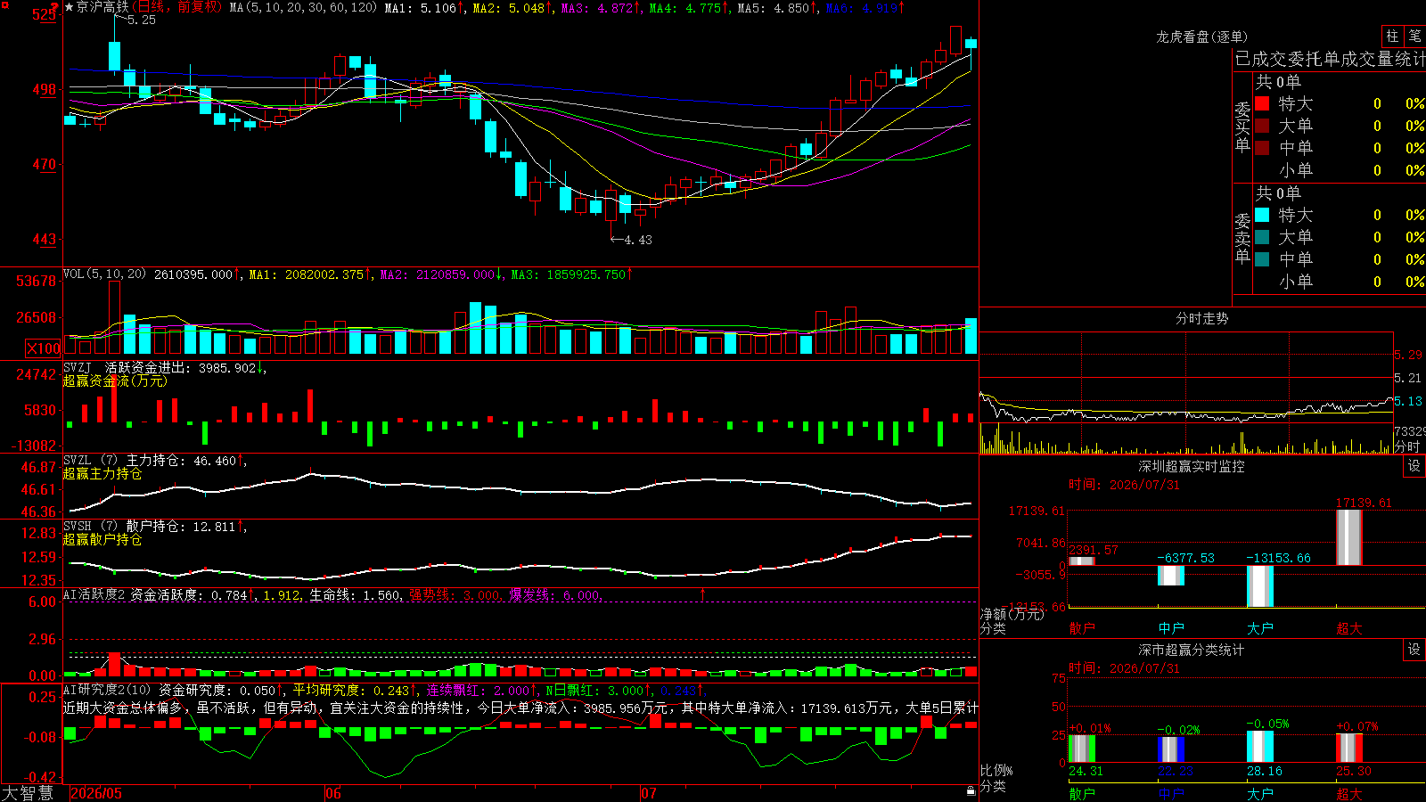Click the dark red 大单 buy-order swatch
1426x802 pixels.
pyautogui.click(x=1262, y=126)
